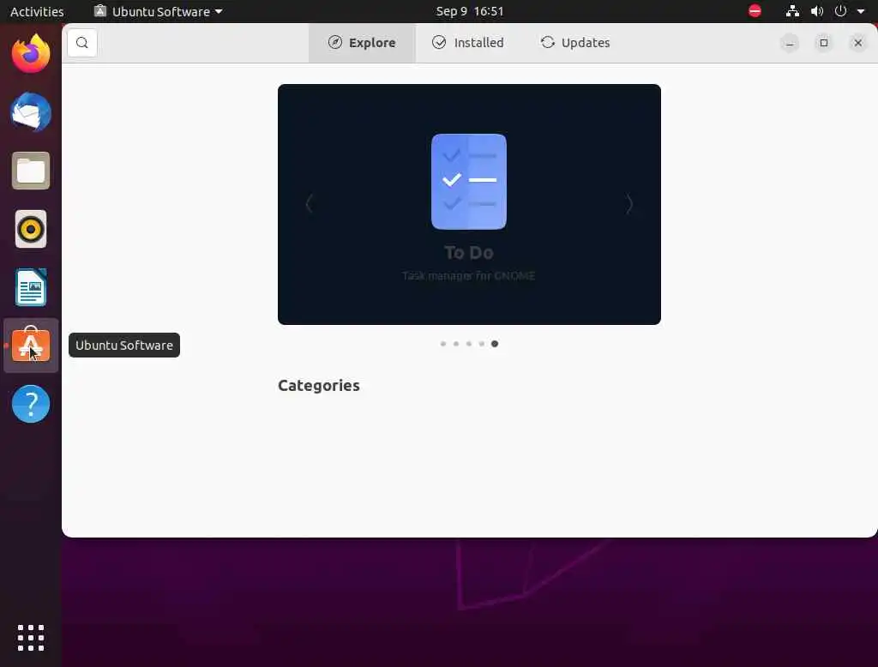Open the Ubuntu Software app menu
This screenshot has width=878, height=667.
159,11
